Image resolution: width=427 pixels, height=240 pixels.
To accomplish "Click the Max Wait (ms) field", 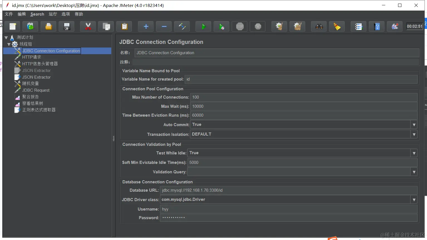I will pyautogui.click(x=304, y=106).
